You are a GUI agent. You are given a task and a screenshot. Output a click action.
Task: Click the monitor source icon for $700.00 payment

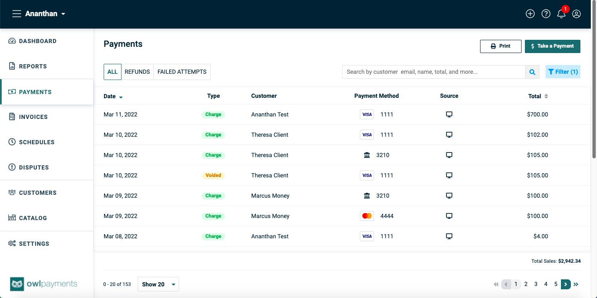click(449, 114)
